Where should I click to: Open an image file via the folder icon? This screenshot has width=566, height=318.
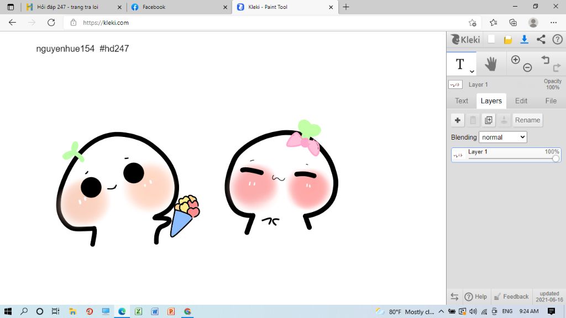coord(508,40)
